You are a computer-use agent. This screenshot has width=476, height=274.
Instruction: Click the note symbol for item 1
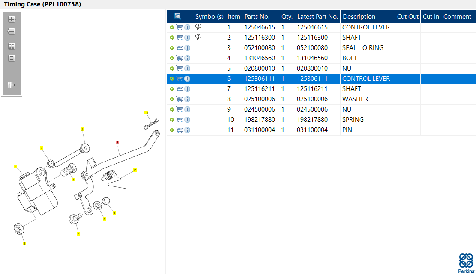click(198, 27)
